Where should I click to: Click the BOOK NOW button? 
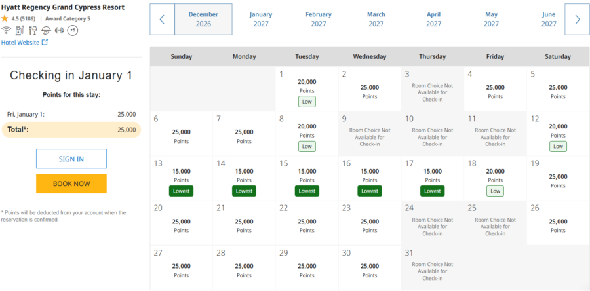coord(71,184)
